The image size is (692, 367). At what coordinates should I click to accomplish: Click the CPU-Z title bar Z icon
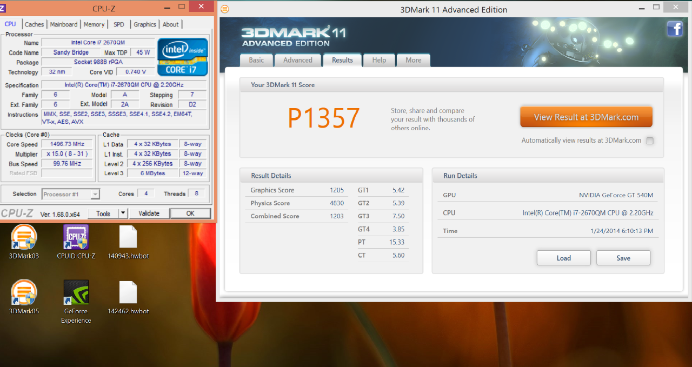tap(2, 8)
